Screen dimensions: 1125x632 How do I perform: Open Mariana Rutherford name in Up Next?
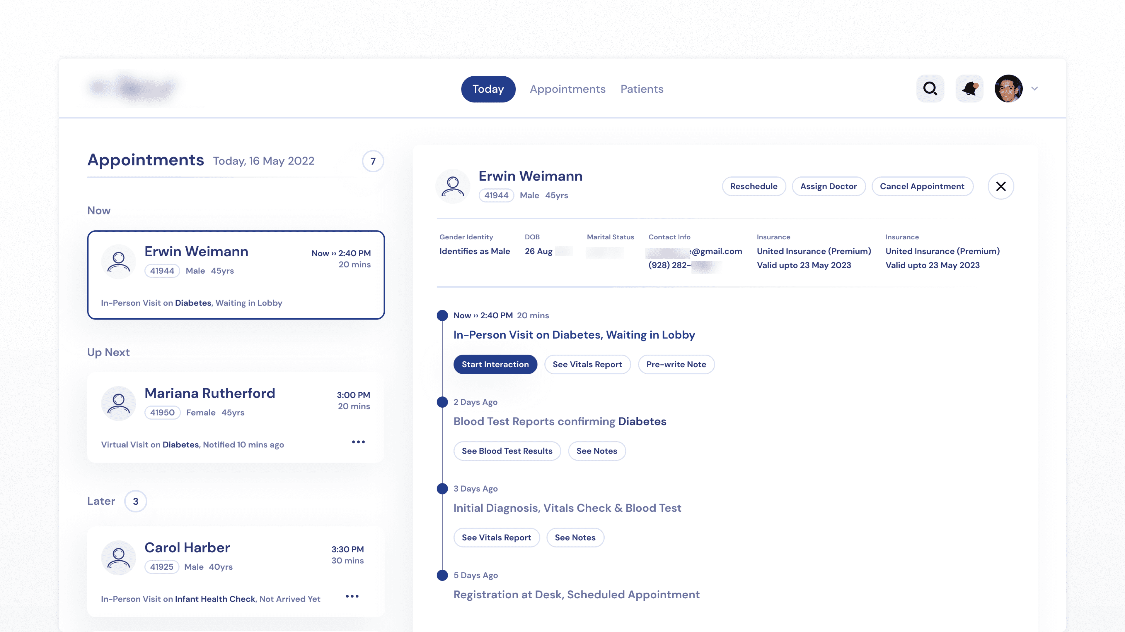click(210, 393)
